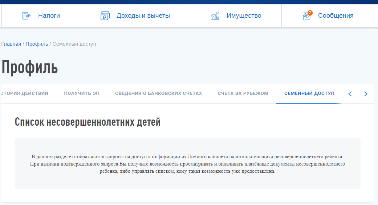
Task: Click the calculator icon beside Налоги
Action: click(x=26, y=16)
